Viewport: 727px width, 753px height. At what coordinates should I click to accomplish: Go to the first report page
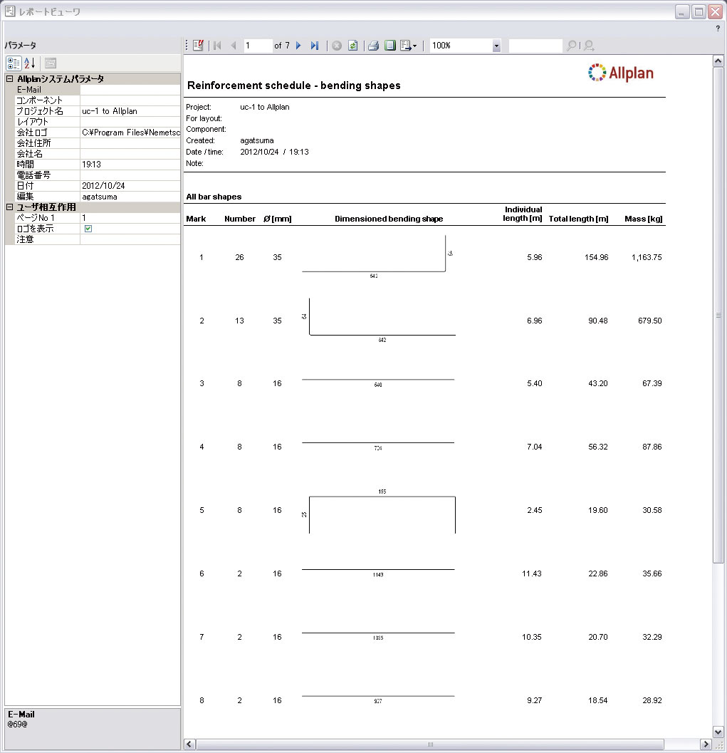(217, 46)
